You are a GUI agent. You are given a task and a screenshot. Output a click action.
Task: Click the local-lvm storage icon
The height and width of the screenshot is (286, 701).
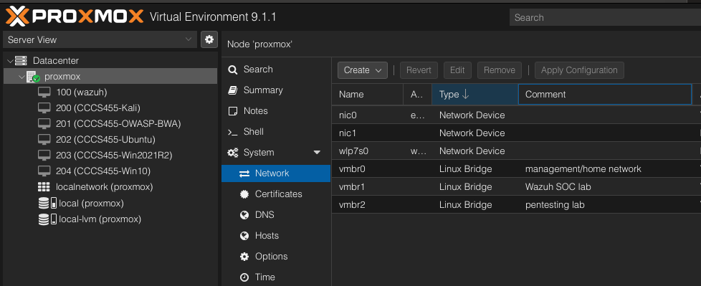tap(47, 219)
